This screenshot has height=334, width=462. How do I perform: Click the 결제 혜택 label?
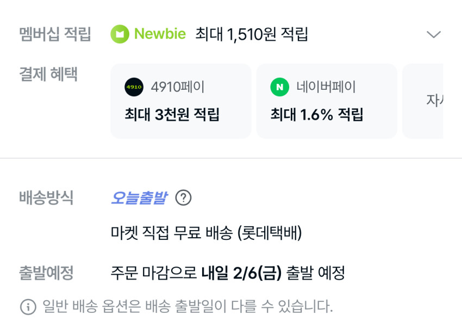[x=48, y=75]
